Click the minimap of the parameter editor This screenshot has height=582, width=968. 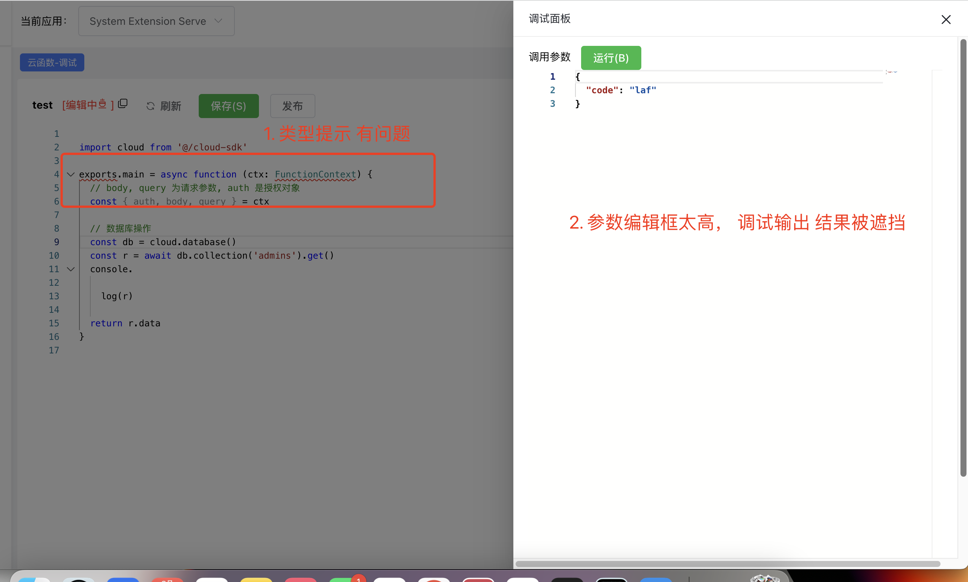[891, 72]
